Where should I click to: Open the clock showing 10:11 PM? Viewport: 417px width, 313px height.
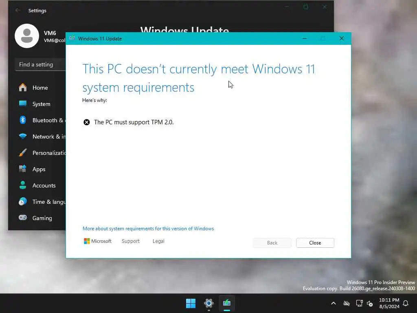(389, 303)
